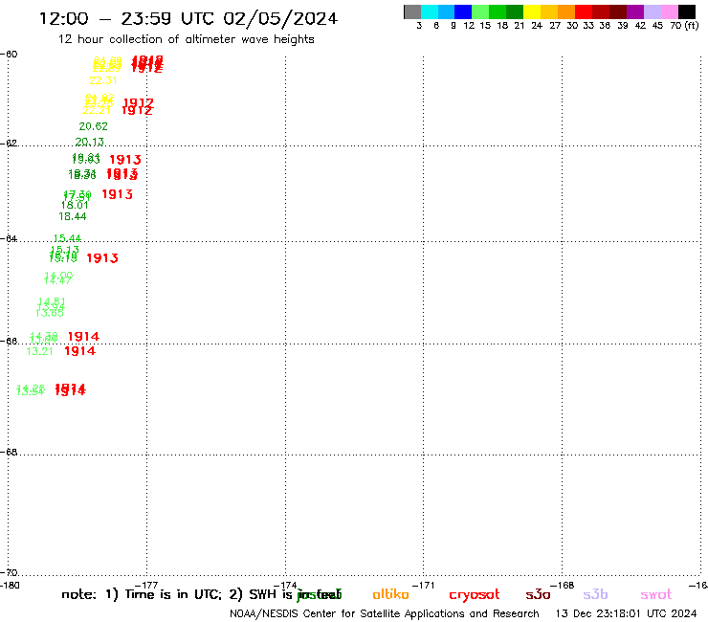Click the purple swatch in the color scale

635,11
